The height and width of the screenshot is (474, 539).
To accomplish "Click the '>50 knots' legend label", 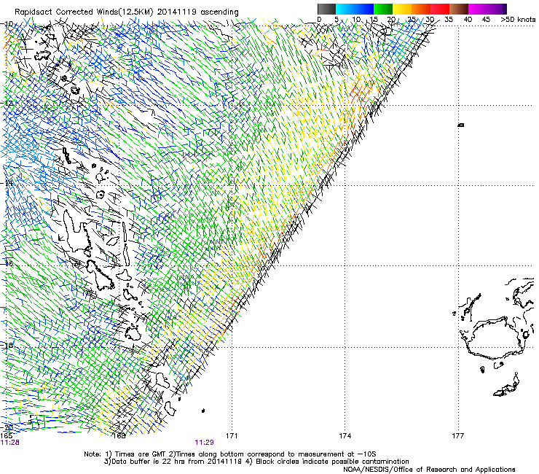I will [x=518, y=20].
